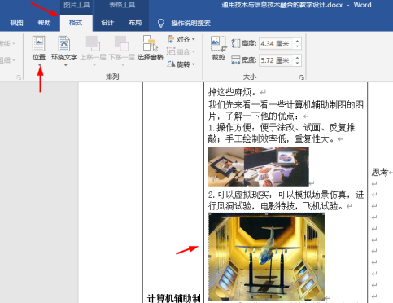This screenshot has width=393, height=303.
Task: Open the 大小 size dialog launcher
Action: point(302,77)
